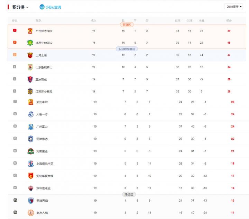Select the 净胜 column header
This screenshot has width=249, height=219.
(201, 21)
